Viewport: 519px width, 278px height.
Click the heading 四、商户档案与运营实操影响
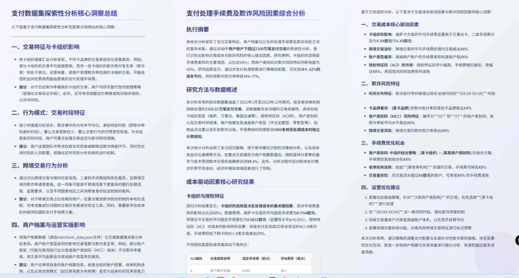tap(49, 225)
